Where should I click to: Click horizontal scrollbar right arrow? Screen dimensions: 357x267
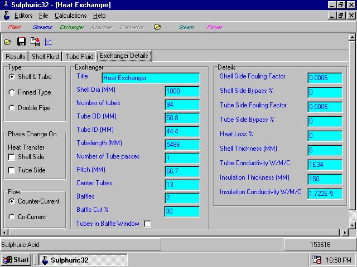345,233
